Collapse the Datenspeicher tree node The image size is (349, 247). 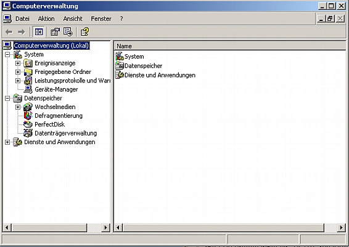(x=7, y=99)
